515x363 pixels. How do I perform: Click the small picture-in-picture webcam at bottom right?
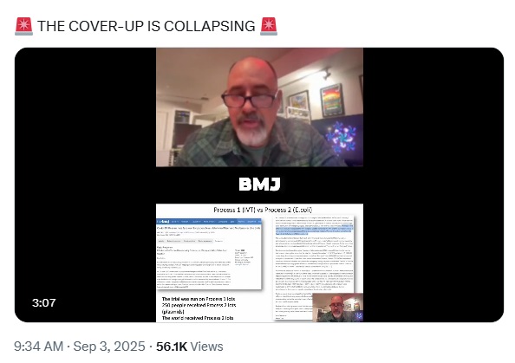337,308
